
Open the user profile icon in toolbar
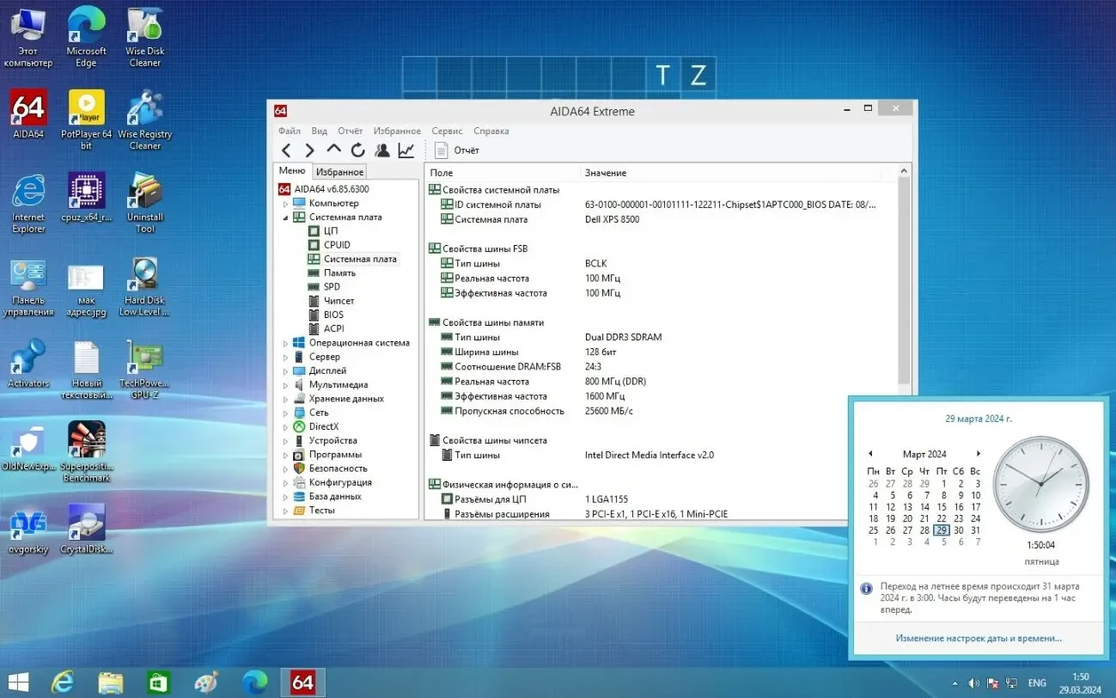(x=382, y=151)
